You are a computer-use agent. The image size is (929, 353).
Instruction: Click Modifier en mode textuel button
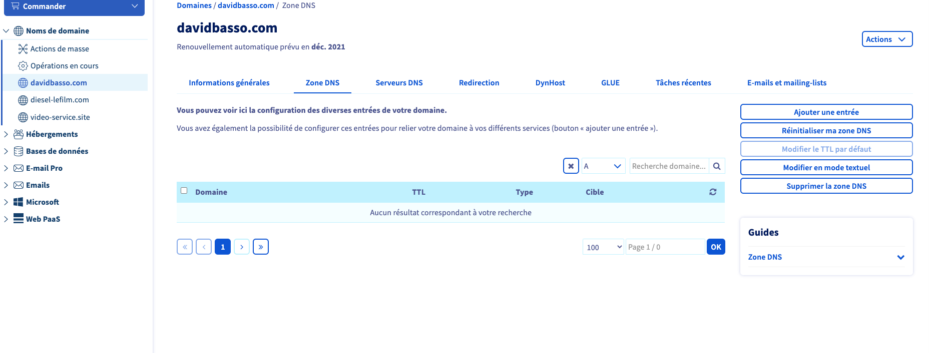click(x=826, y=168)
